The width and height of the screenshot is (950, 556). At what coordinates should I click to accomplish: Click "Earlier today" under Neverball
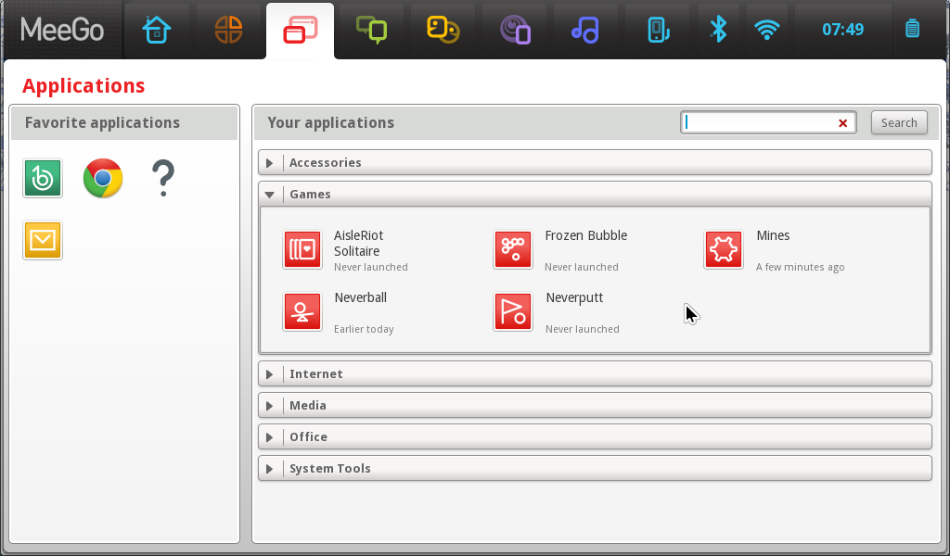[x=364, y=329]
